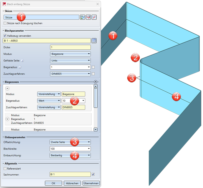The width and height of the screenshot is (203, 188).
Task: Open the Blechbreite dropdown
Action: 89,149
